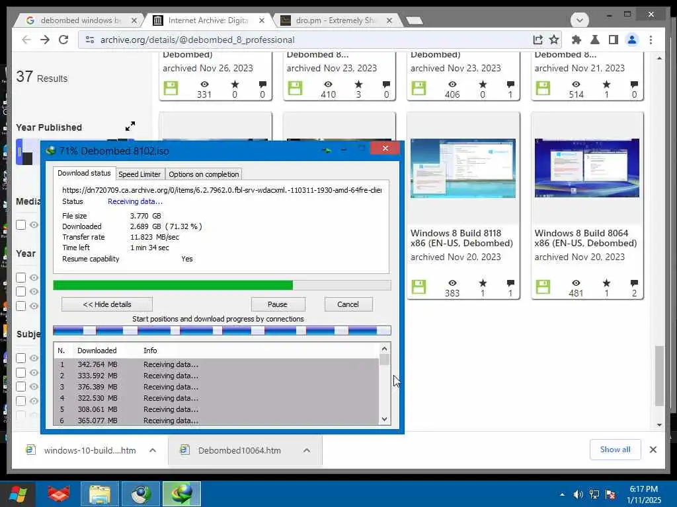
Task: Click views eye icon on Build 8064 card
Action: (576, 283)
